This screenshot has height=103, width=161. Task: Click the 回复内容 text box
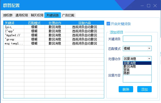(137, 79)
